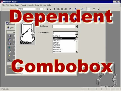The height and width of the screenshot is (91, 121).
Task: Select KNOXVILLE in location list
Action: pyautogui.click(x=64, y=52)
